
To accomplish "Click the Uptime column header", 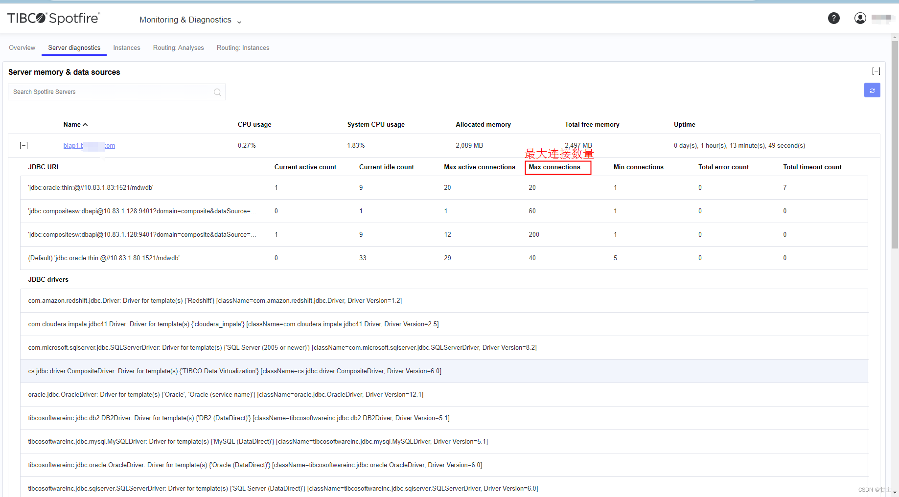I will [684, 125].
